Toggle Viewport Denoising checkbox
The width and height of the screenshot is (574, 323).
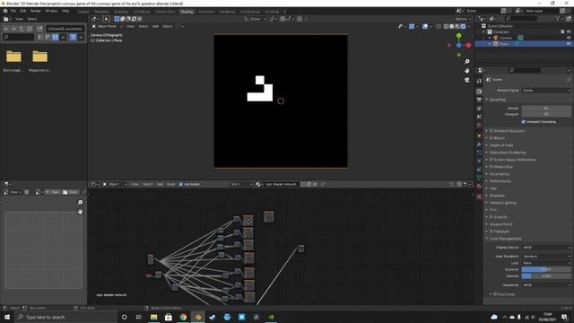[x=523, y=122]
